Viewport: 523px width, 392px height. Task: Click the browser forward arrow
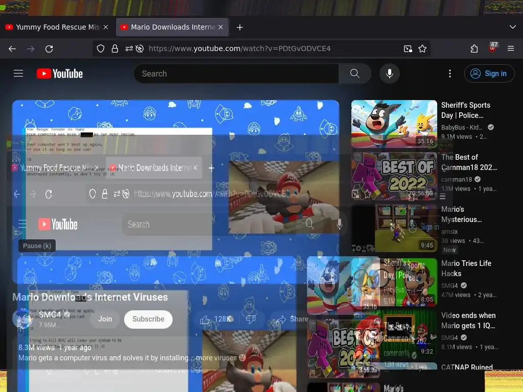tap(31, 48)
